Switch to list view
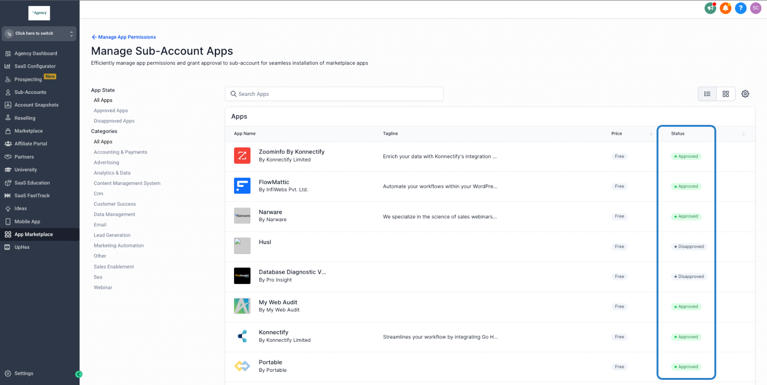 pyautogui.click(x=707, y=94)
